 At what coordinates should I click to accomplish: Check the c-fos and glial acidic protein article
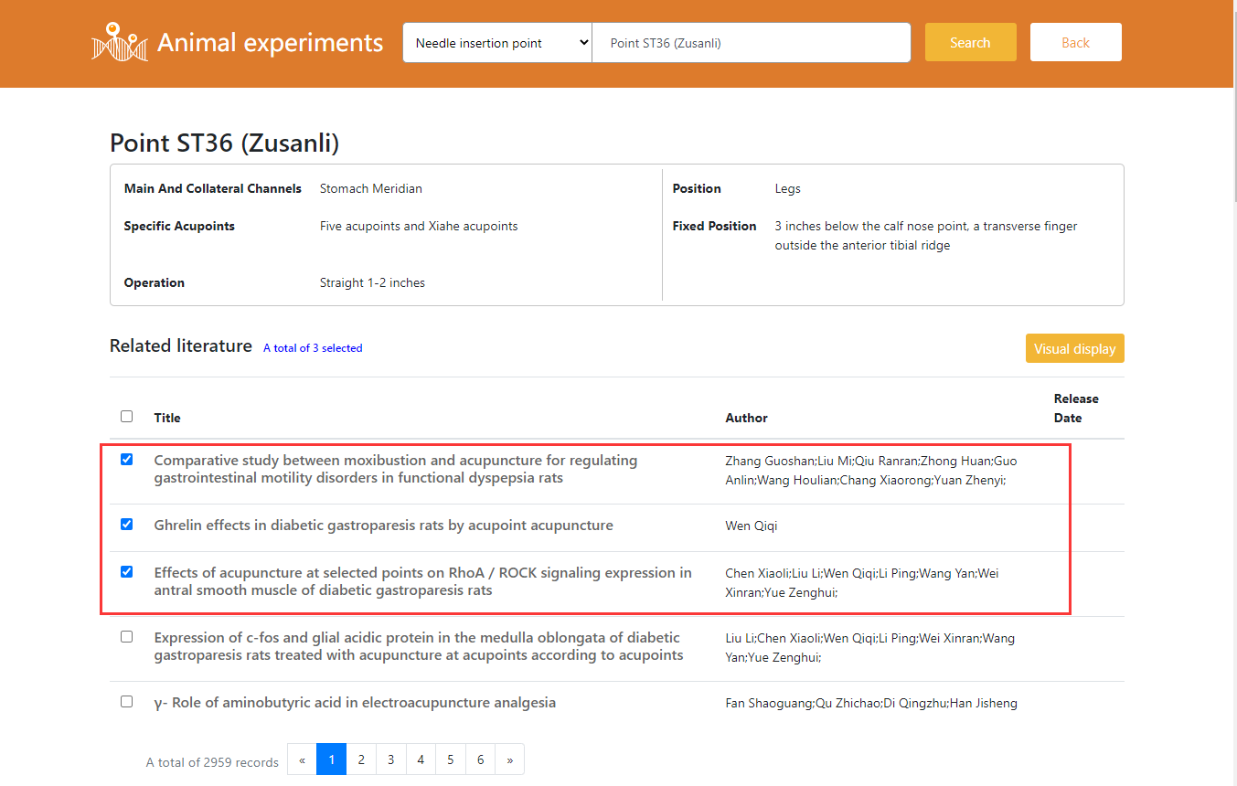[x=126, y=637]
